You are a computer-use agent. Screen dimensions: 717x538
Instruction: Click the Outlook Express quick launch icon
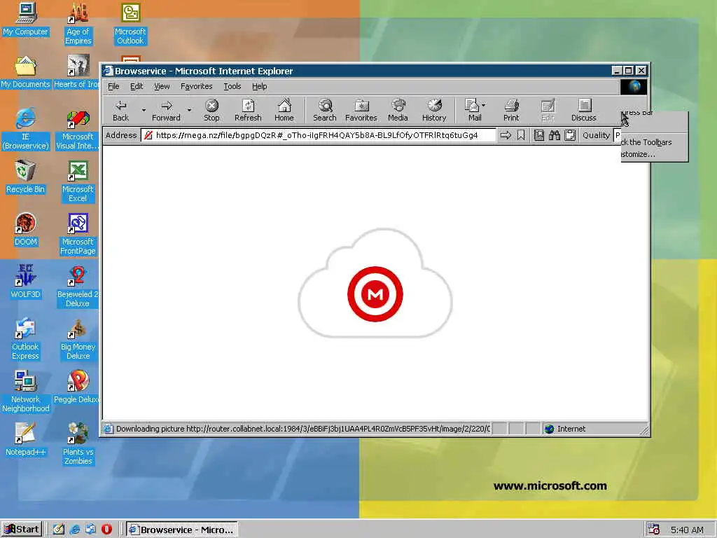tap(90, 529)
